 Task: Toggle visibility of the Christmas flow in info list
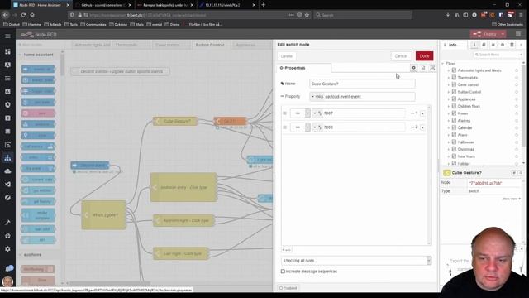[x=516, y=149]
